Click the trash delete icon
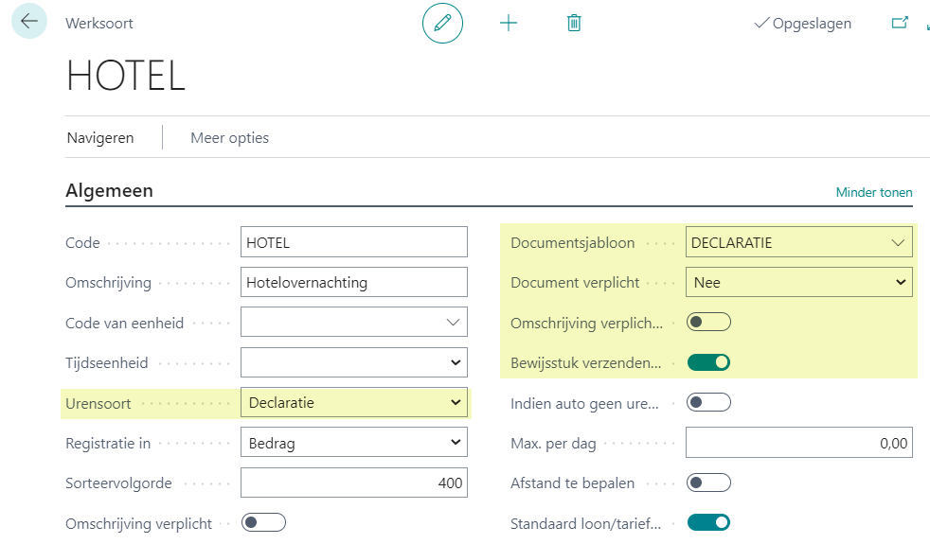930x544 pixels. coord(573,23)
